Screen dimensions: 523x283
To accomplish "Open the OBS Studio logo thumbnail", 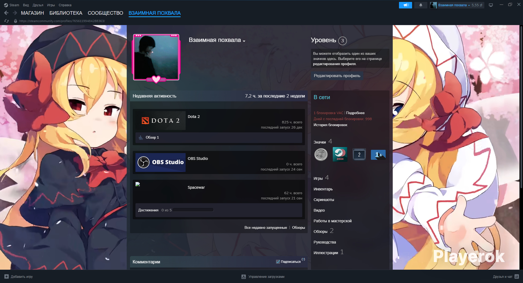I will click(x=161, y=162).
